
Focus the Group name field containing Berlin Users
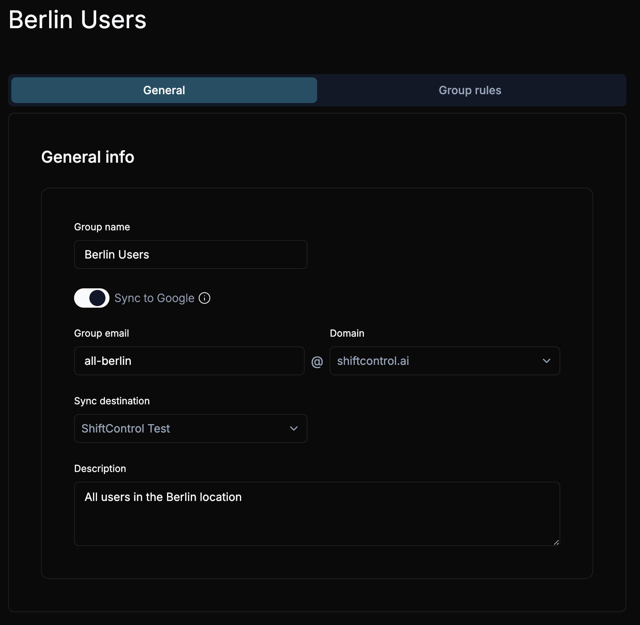point(190,255)
